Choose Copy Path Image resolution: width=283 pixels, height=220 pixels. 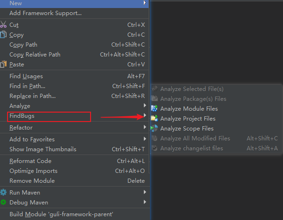tap(75, 45)
